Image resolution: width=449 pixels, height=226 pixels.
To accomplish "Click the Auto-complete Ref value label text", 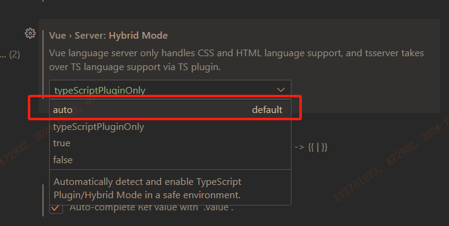I will click(x=151, y=207).
